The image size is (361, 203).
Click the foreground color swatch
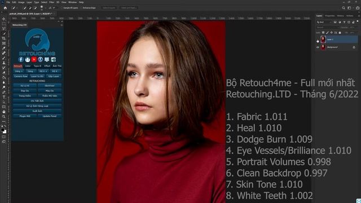click(x=2, y=130)
